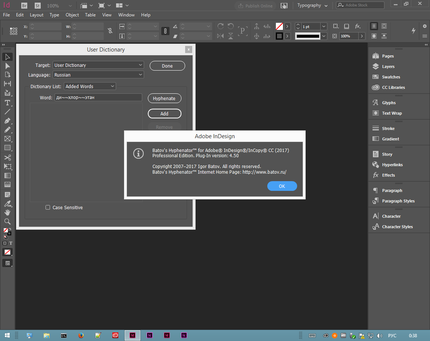This screenshot has height=341, width=430.
Task: Select the Page tool
Action: point(7,75)
